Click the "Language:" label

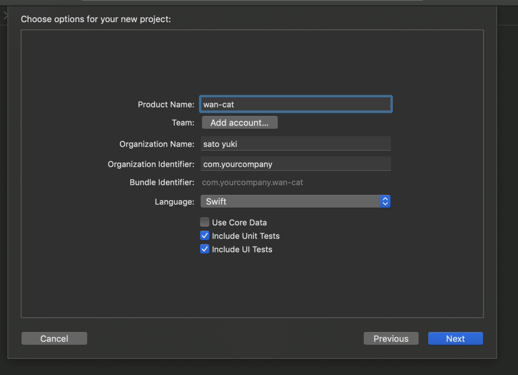click(x=174, y=202)
